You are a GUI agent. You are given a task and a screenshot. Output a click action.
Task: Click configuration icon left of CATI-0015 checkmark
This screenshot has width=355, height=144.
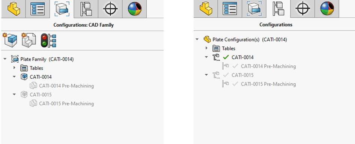pyautogui.click(x=217, y=75)
